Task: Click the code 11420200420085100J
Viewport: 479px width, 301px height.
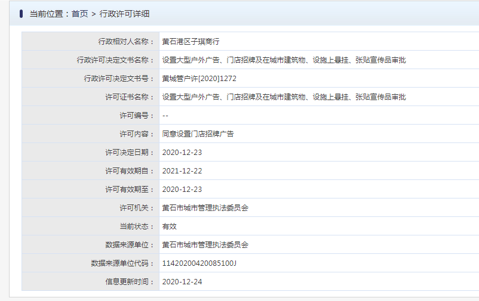Action: 199,263
